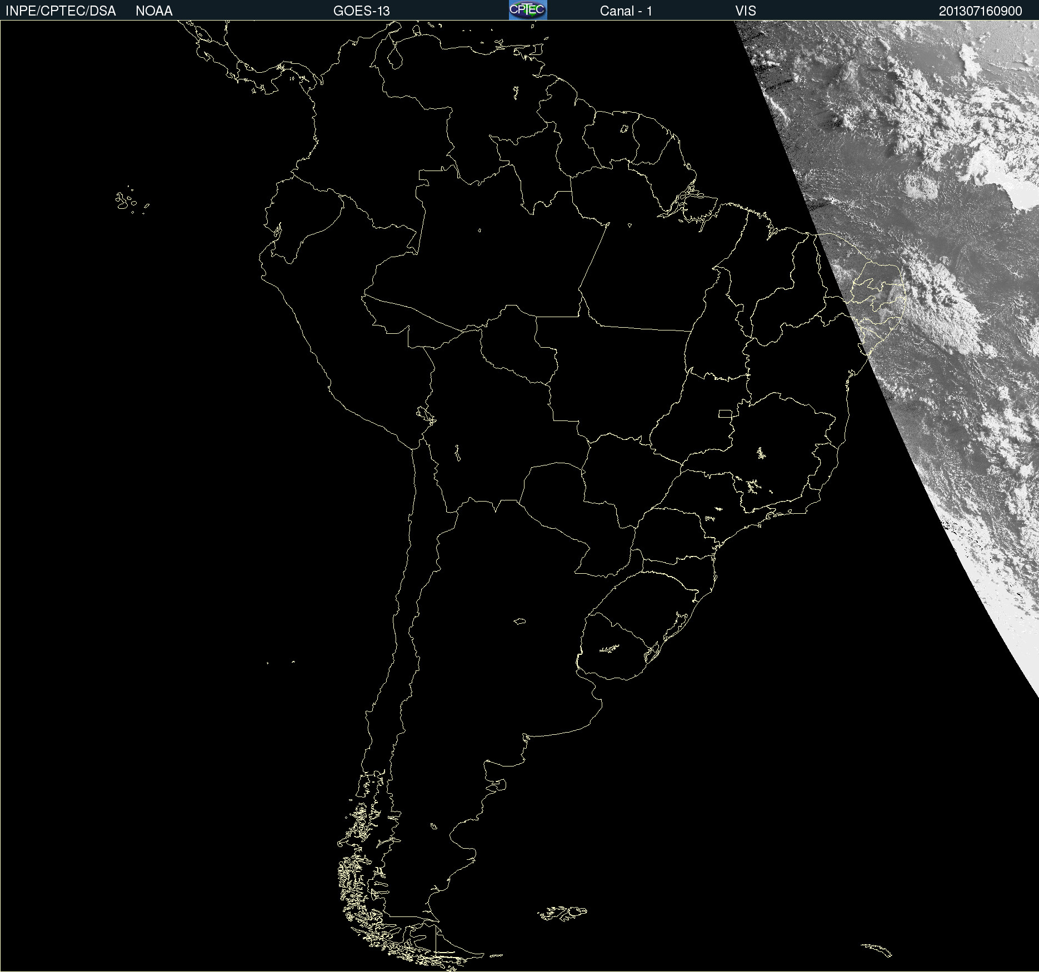
Task: Click the VIS band label
Action: point(746,11)
